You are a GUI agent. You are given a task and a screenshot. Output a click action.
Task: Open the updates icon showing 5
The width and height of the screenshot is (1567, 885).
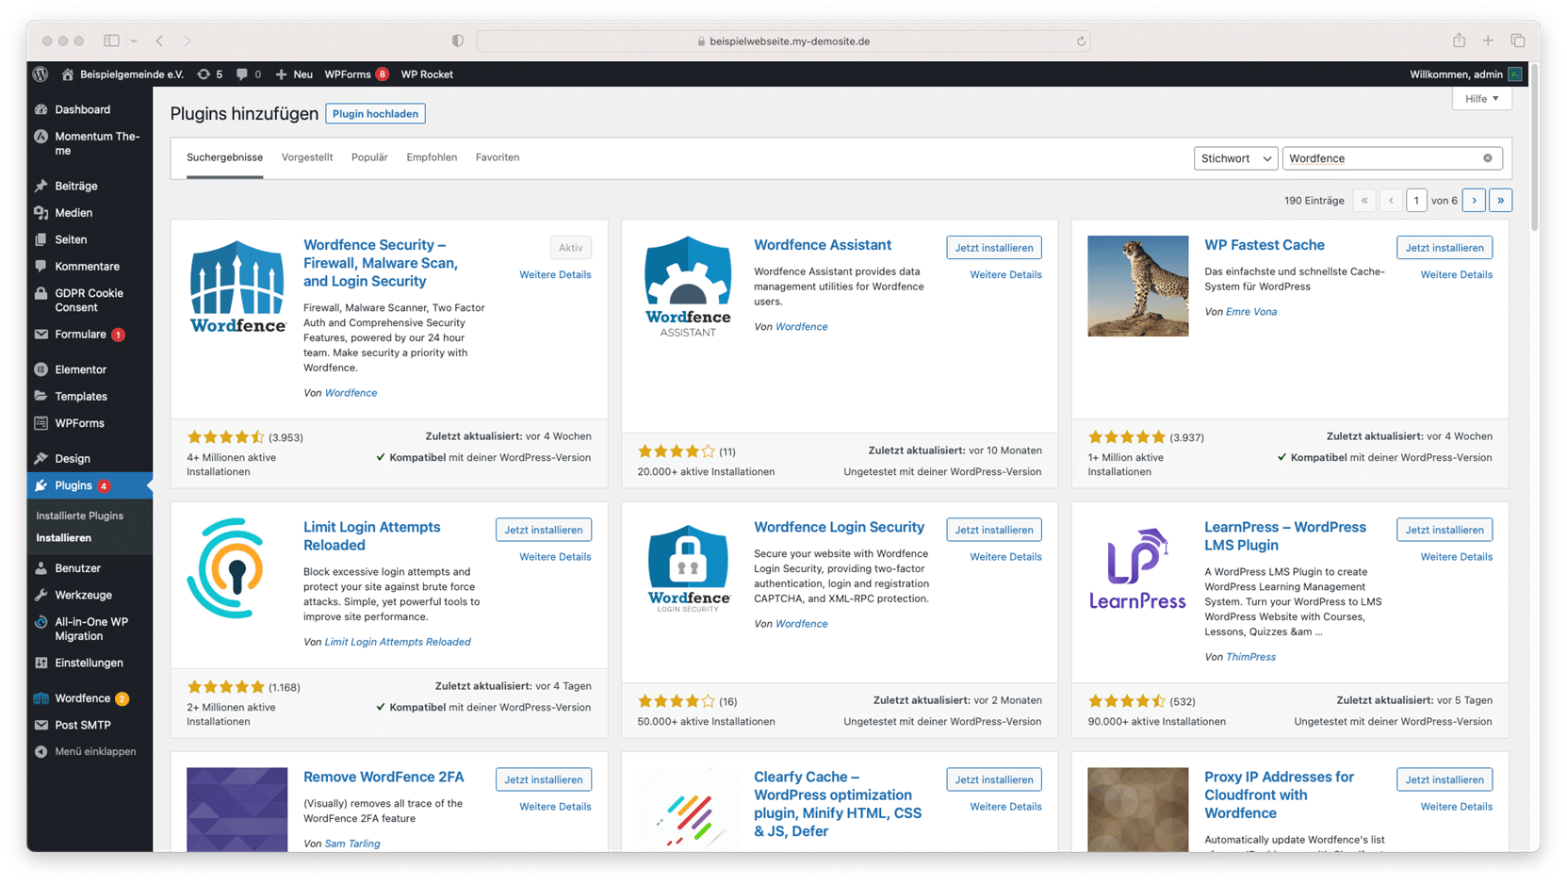[209, 74]
